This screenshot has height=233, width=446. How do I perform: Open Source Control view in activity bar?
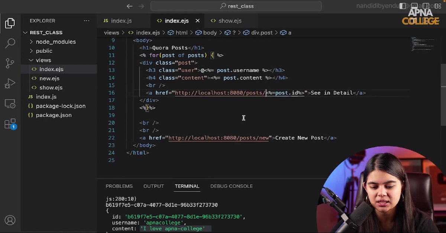tap(10, 63)
